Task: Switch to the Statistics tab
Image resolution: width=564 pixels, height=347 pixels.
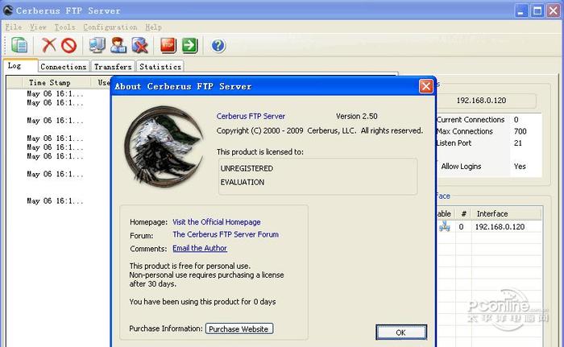Action: pos(160,67)
